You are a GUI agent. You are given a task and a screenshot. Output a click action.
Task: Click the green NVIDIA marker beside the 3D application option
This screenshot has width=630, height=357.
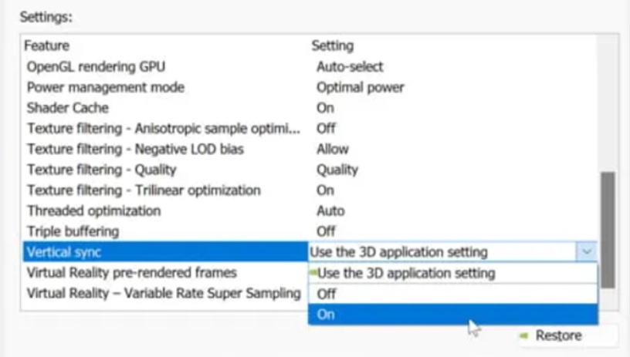313,273
